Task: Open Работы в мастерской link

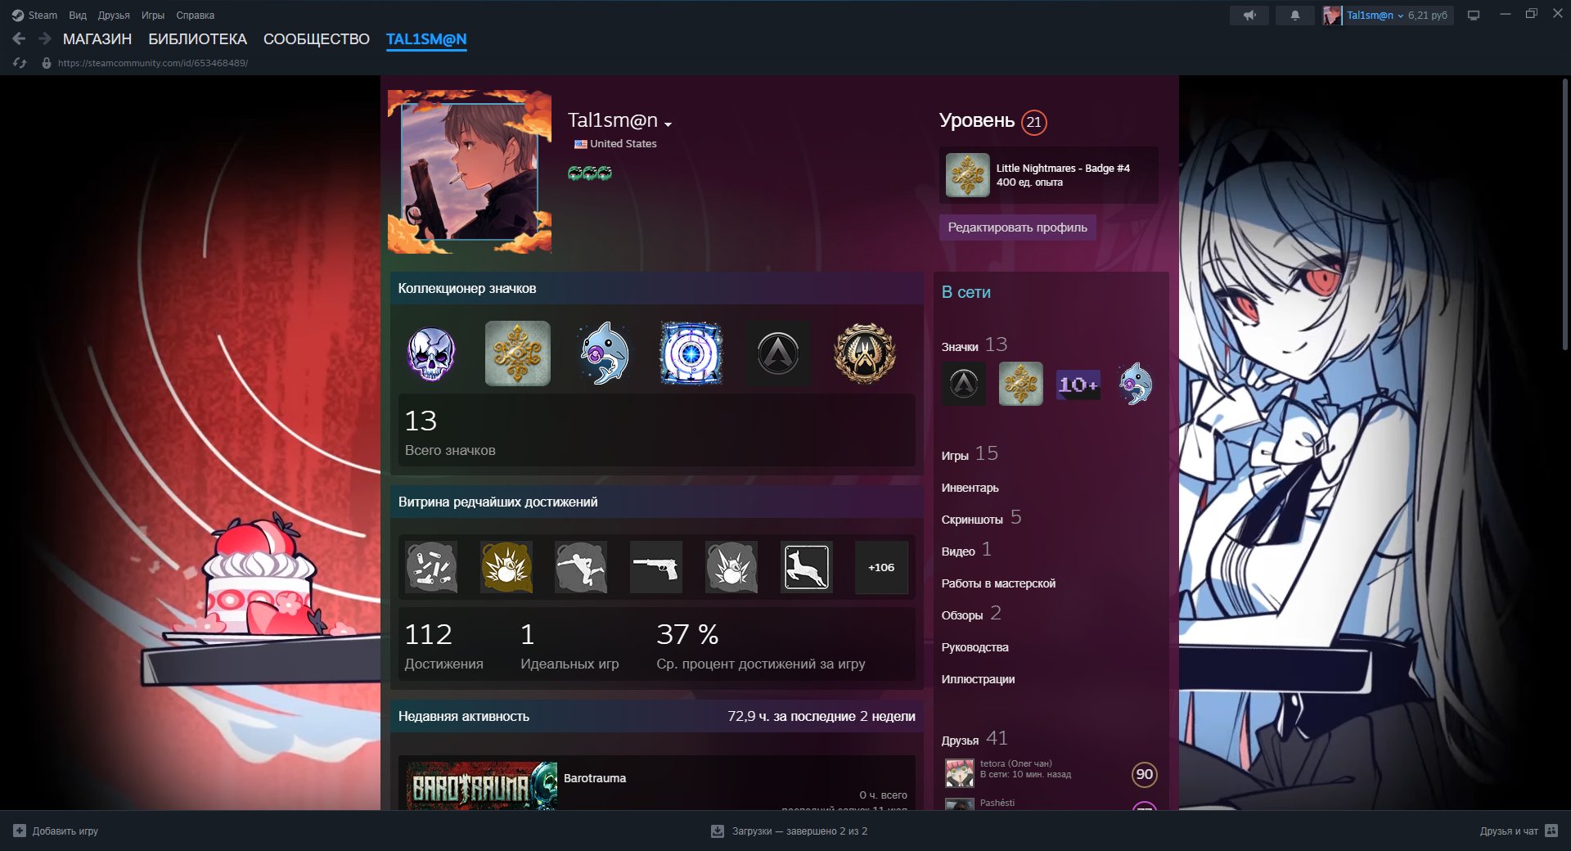Action: pyautogui.click(x=998, y=583)
